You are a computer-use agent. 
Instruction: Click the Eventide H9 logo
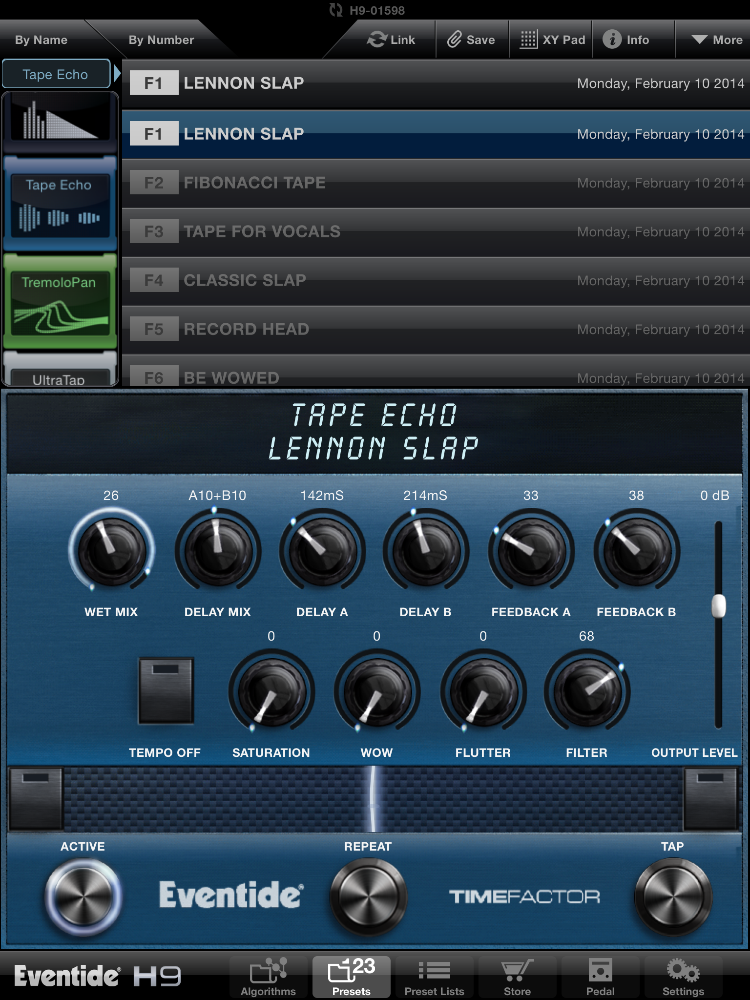[x=98, y=976]
